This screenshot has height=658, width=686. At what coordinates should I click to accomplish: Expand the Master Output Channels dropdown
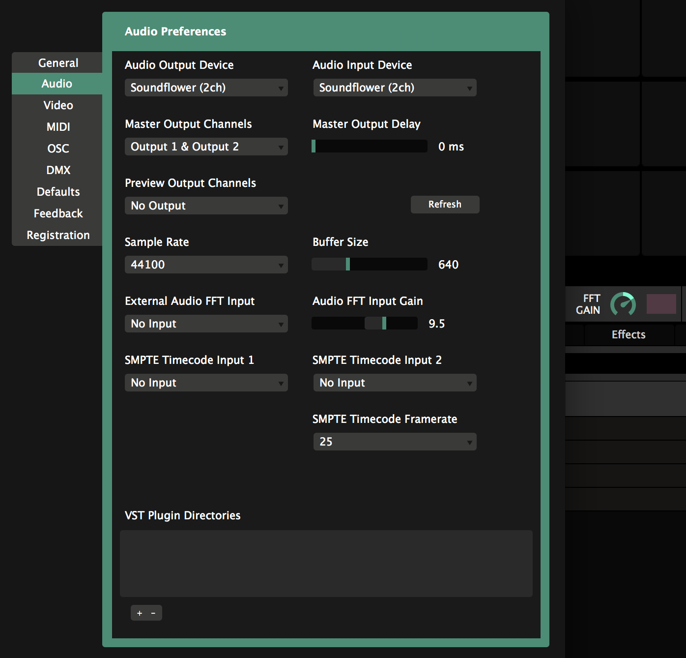(206, 147)
